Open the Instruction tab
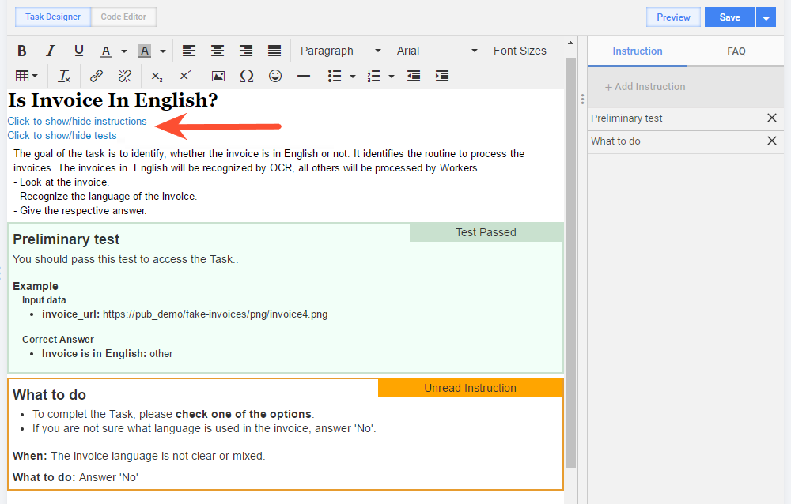791x504 pixels. pos(637,51)
